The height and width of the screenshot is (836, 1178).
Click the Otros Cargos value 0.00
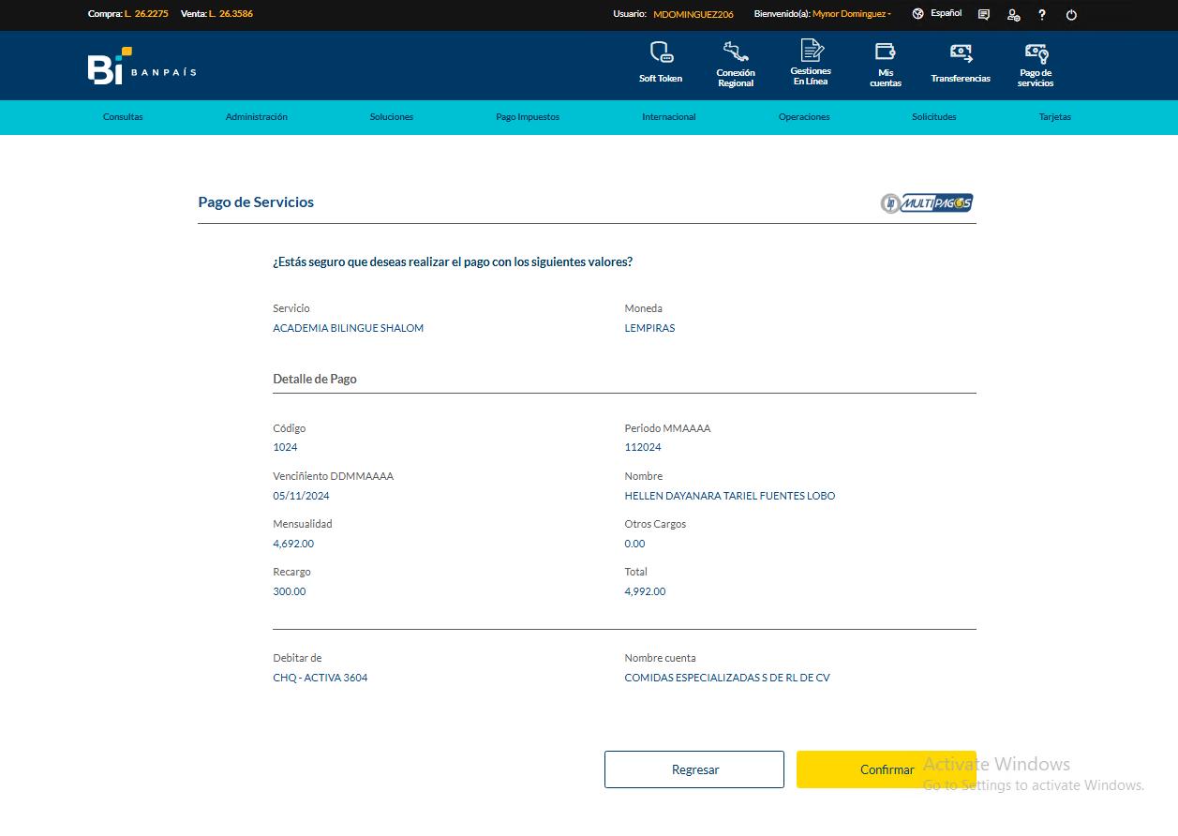click(634, 544)
